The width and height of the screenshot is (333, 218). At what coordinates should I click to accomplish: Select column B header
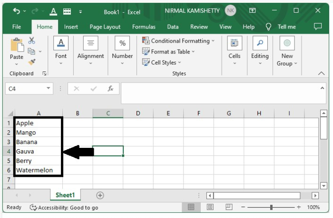pyautogui.click(x=78, y=113)
